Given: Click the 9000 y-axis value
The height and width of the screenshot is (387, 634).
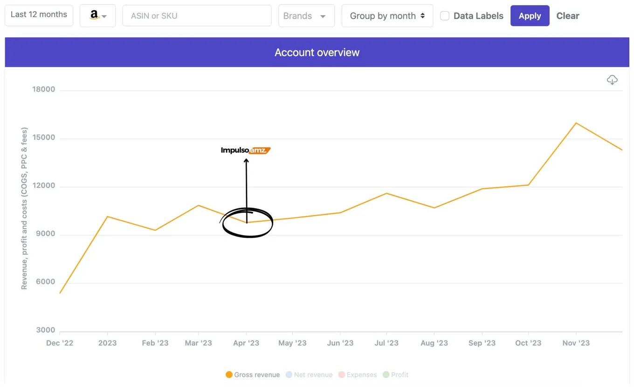Looking at the screenshot, I should (x=45, y=234).
